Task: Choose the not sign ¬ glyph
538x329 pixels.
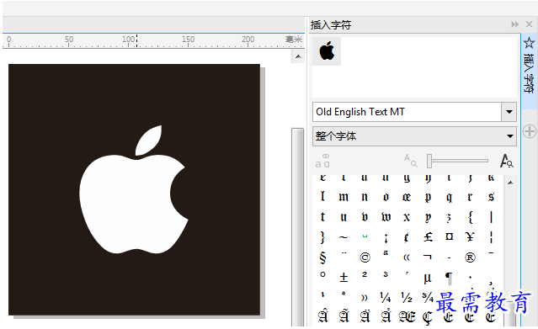Action: 428,257
